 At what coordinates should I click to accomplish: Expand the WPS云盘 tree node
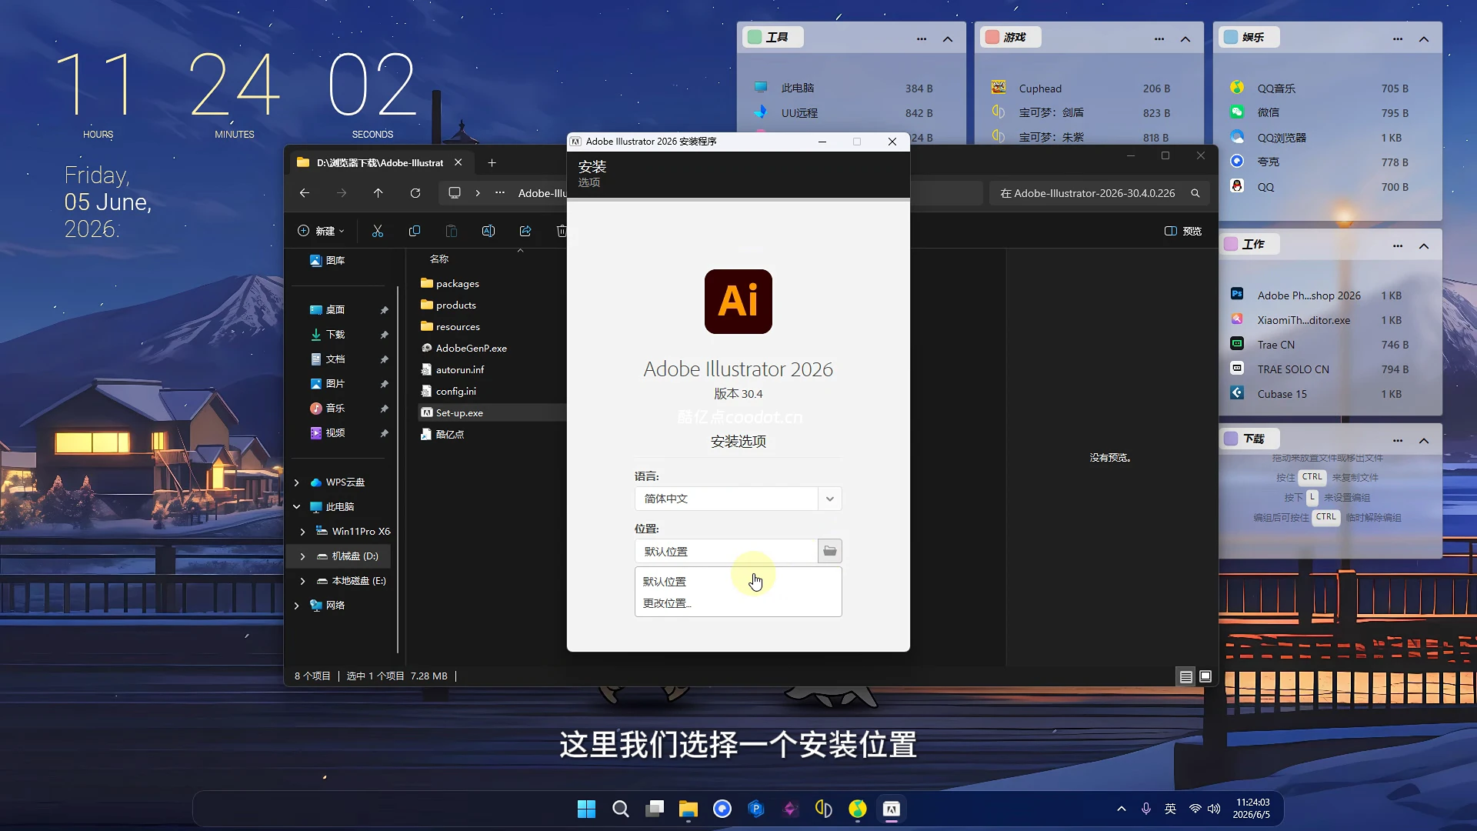[x=296, y=482]
